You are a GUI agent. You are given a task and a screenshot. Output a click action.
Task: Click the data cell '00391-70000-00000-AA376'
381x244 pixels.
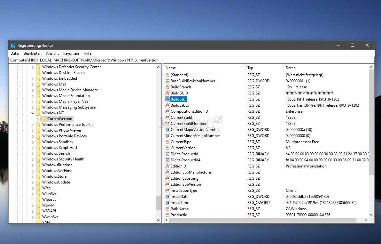point(308,215)
